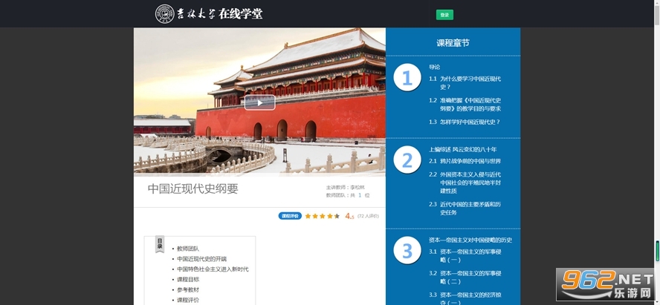
Task: Jump to 教师团队 in the contents
Action: coord(188,249)
